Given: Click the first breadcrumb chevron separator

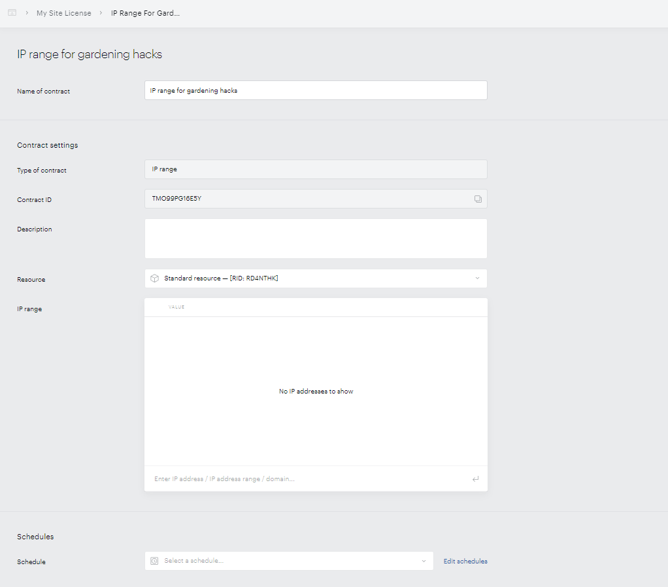Looking at the screenshot, I should (x=27, y=13).
